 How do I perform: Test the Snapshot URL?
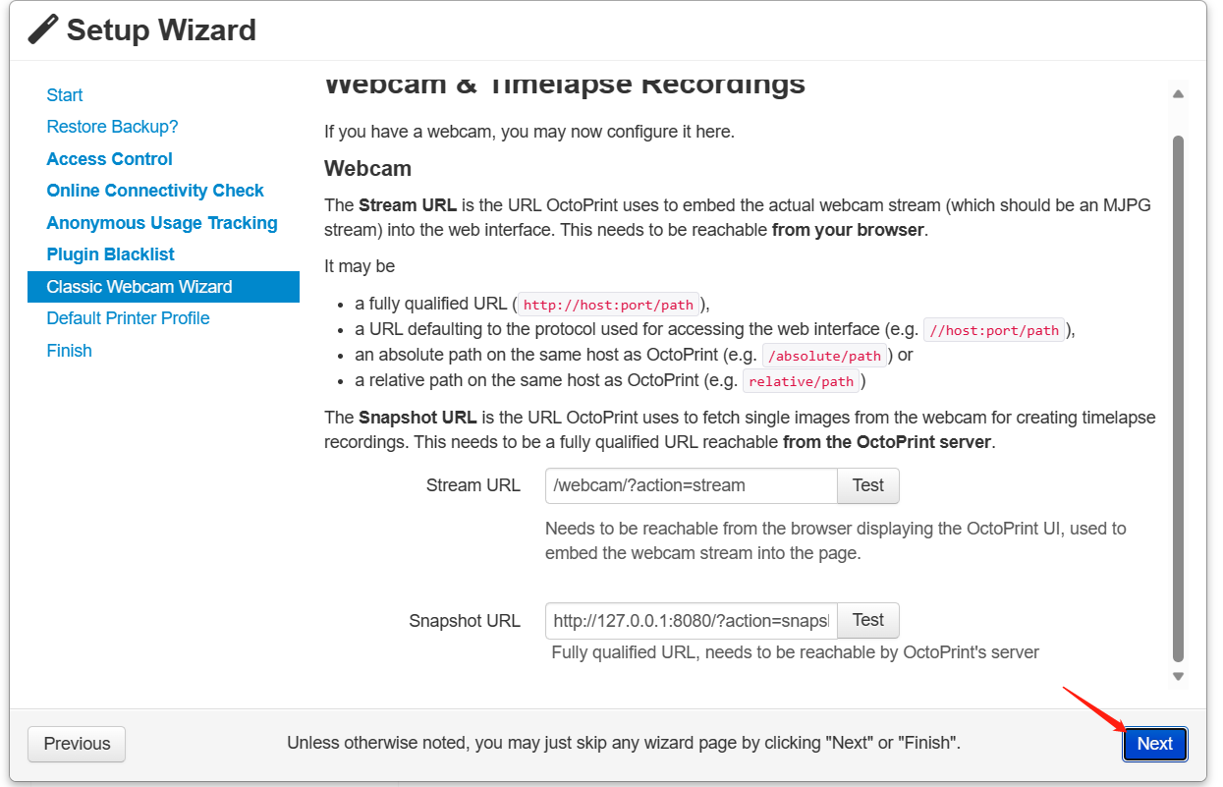pos(867,620)
